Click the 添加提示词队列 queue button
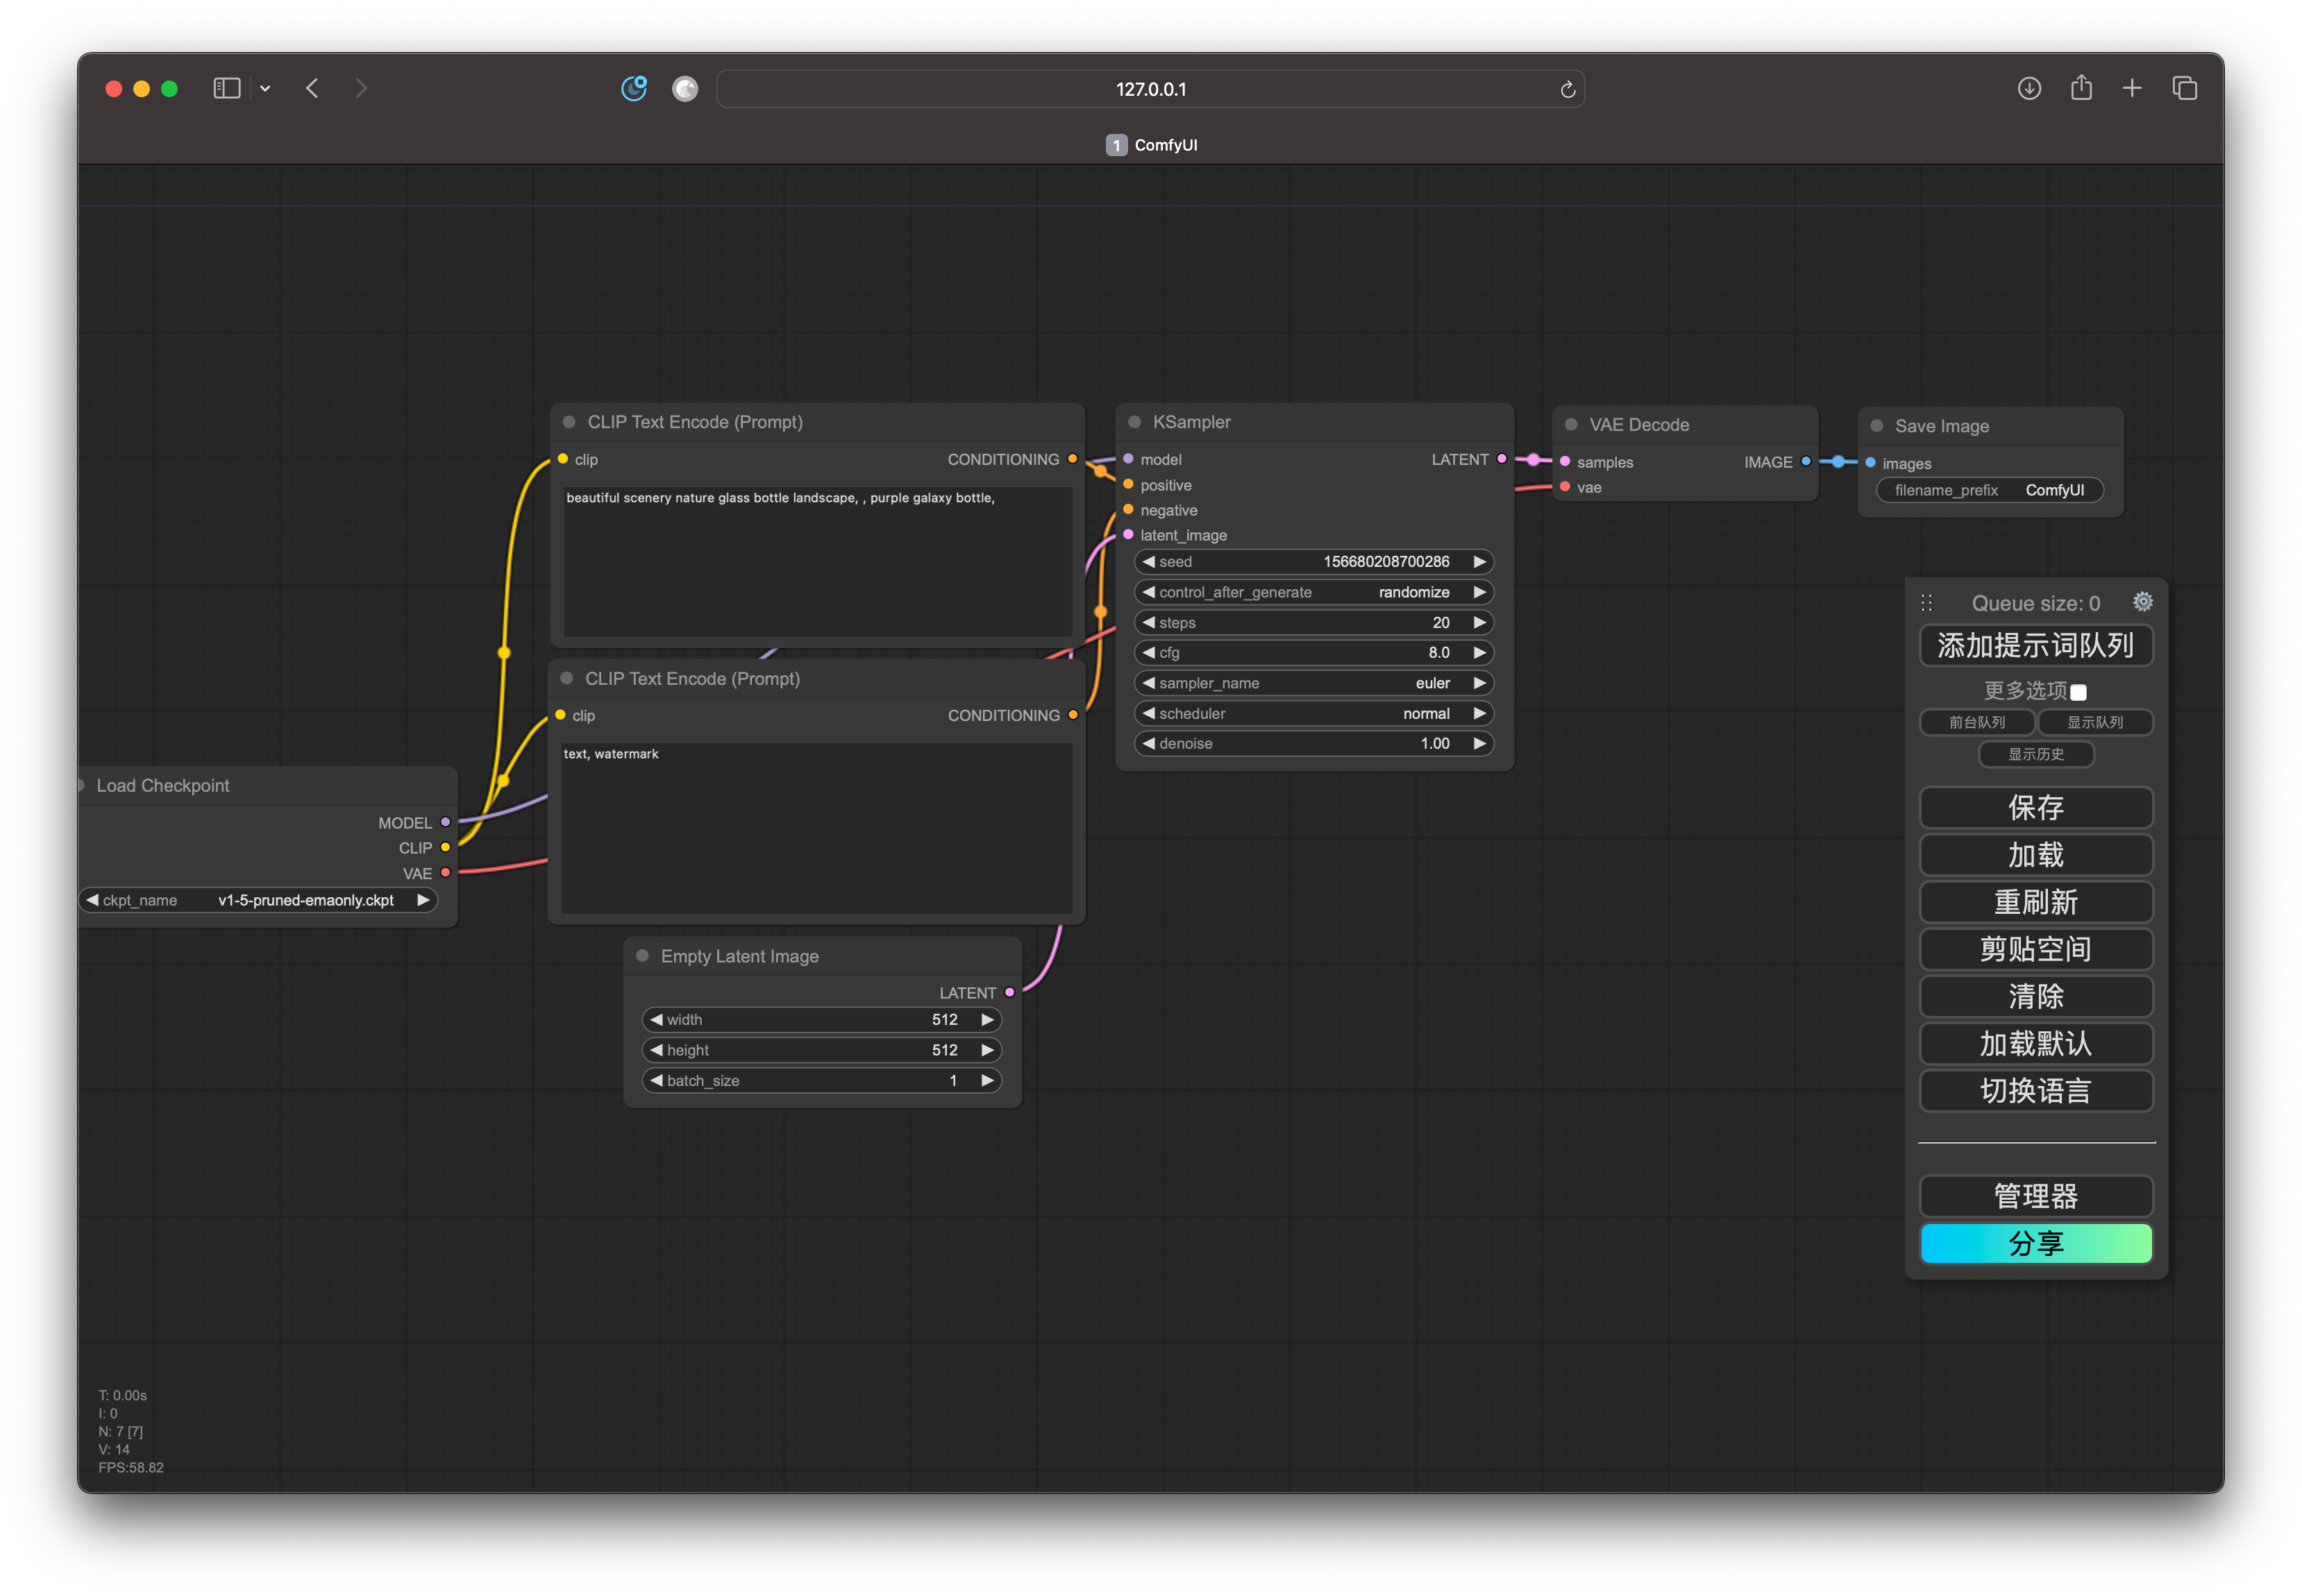Viewport: 2302px width, 1596px height. pyautogui.click(x=2035, y=646)
